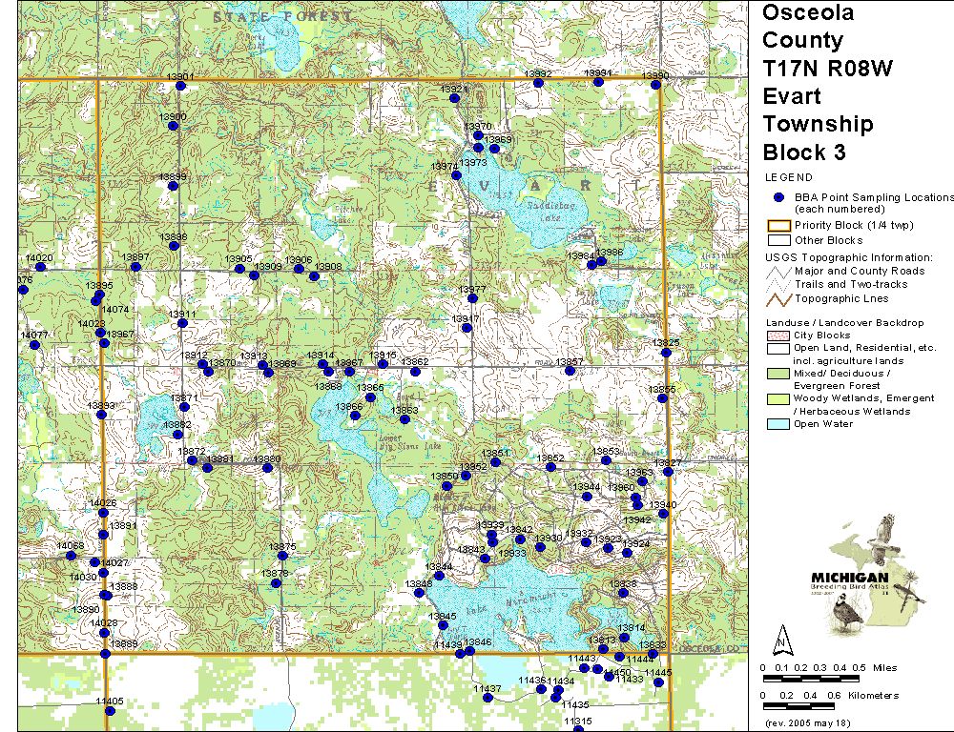Screen dimensions: 954x732
Task: Click the north arrow compass symbol
Action: [781, 637]
